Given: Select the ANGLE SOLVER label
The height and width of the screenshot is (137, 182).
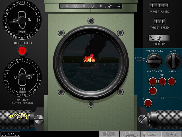Looking at the screenshot, I should pyautogui.click(x=154, y=71).
